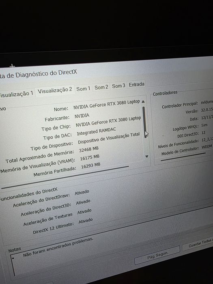Click the Aceleração do Direct3D label
The height and width of the screenshot is (284, 213).
[x=46, y=209]
